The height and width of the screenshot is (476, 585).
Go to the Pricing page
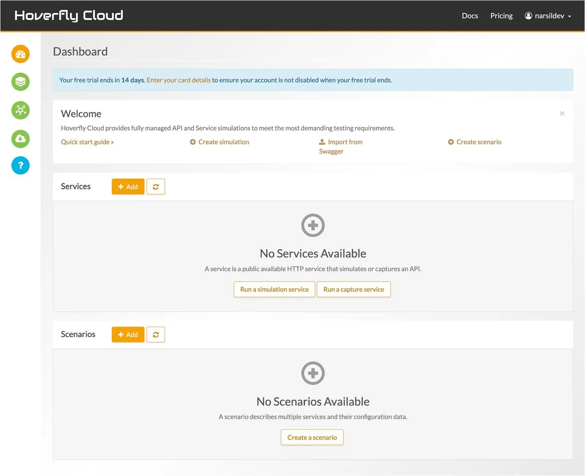click(x=501, y=16)
